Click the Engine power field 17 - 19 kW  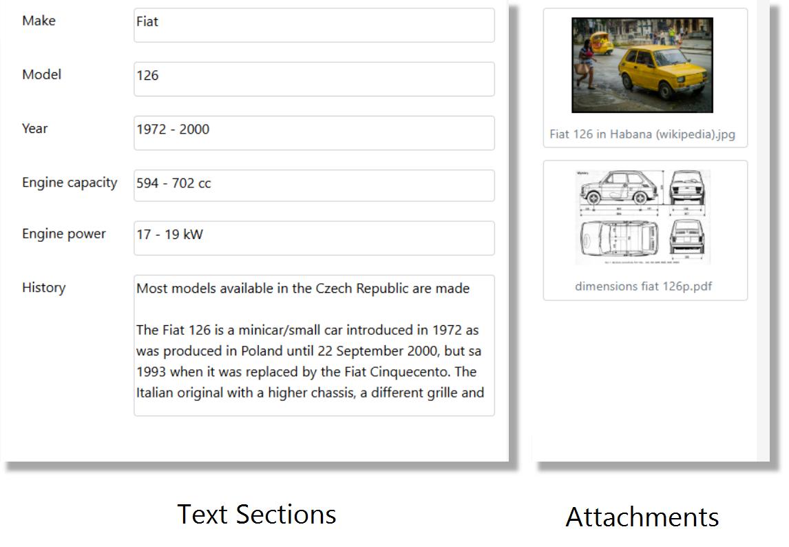click(x=314, y=238)
